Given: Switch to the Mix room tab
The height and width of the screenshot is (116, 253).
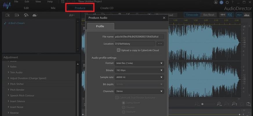Looking at the screenshot, I should 53,8.
